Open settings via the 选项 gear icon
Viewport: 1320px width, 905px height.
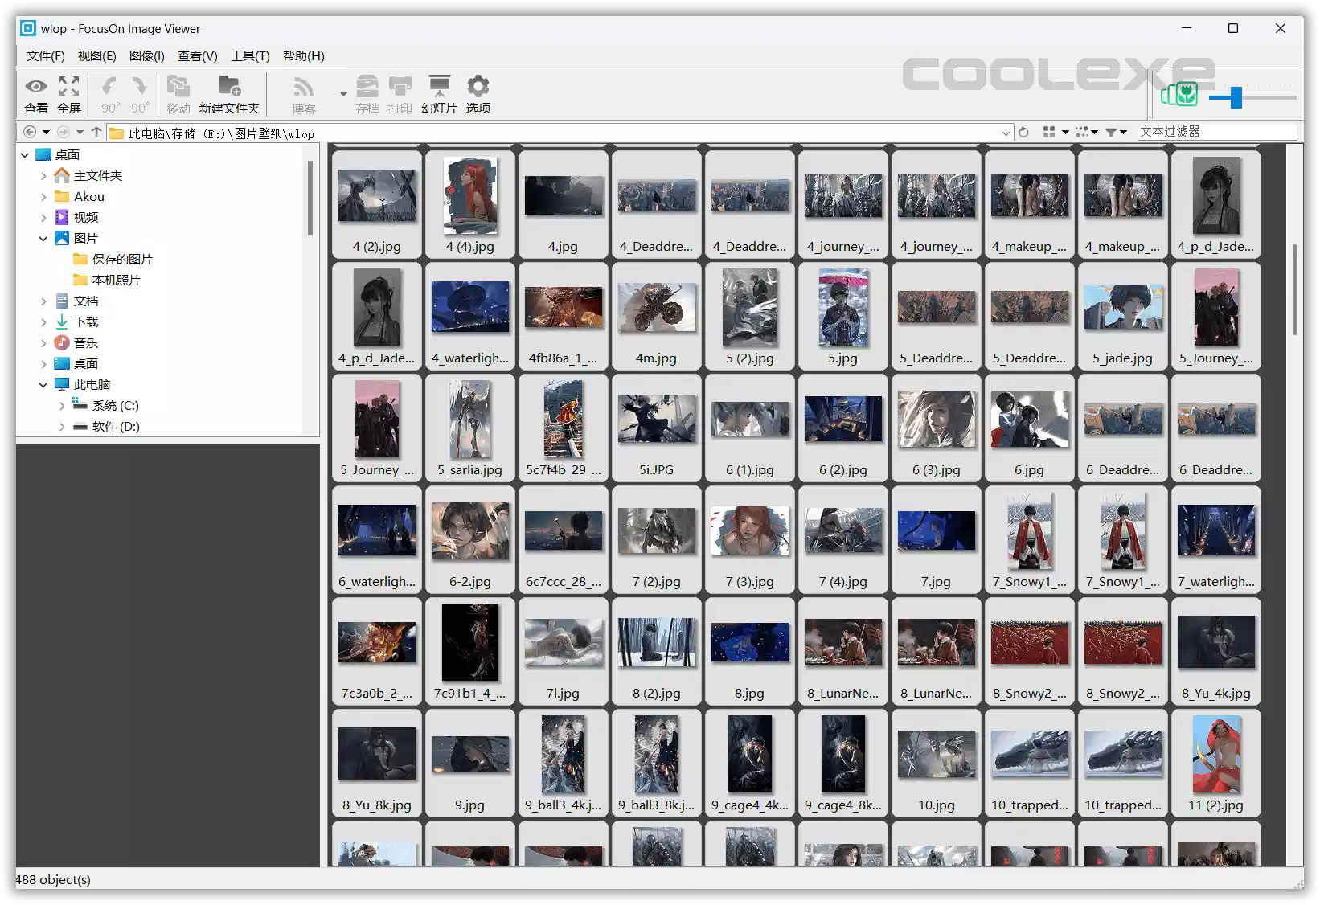[x=478, y=92]
